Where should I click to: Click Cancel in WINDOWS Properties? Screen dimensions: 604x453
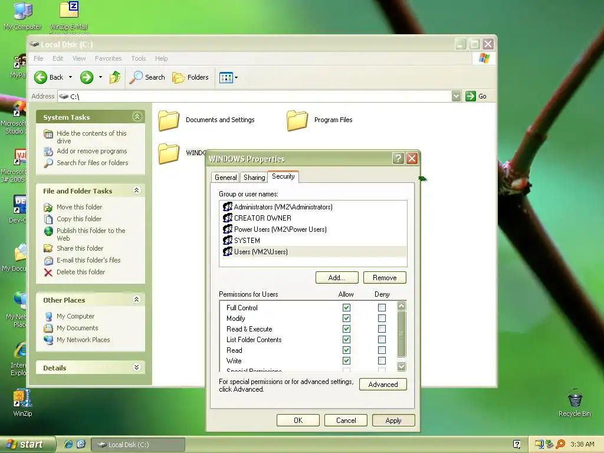[x=346, y=420]
